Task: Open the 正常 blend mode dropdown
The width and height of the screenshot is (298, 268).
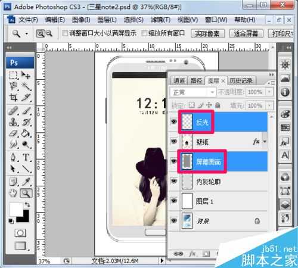Action: [193, 92]
